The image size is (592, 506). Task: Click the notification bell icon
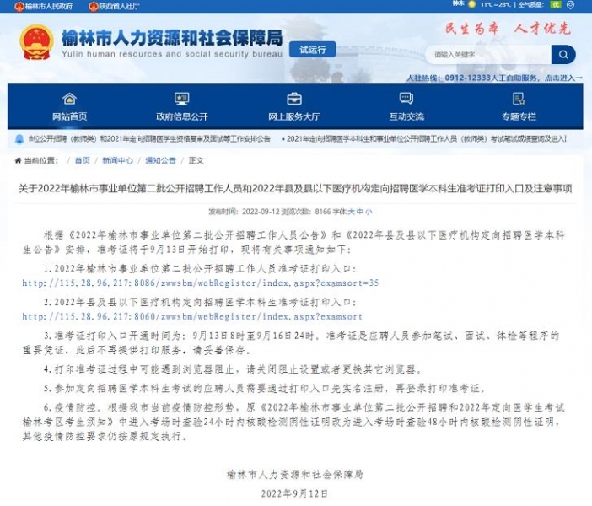tap(19, 139)
